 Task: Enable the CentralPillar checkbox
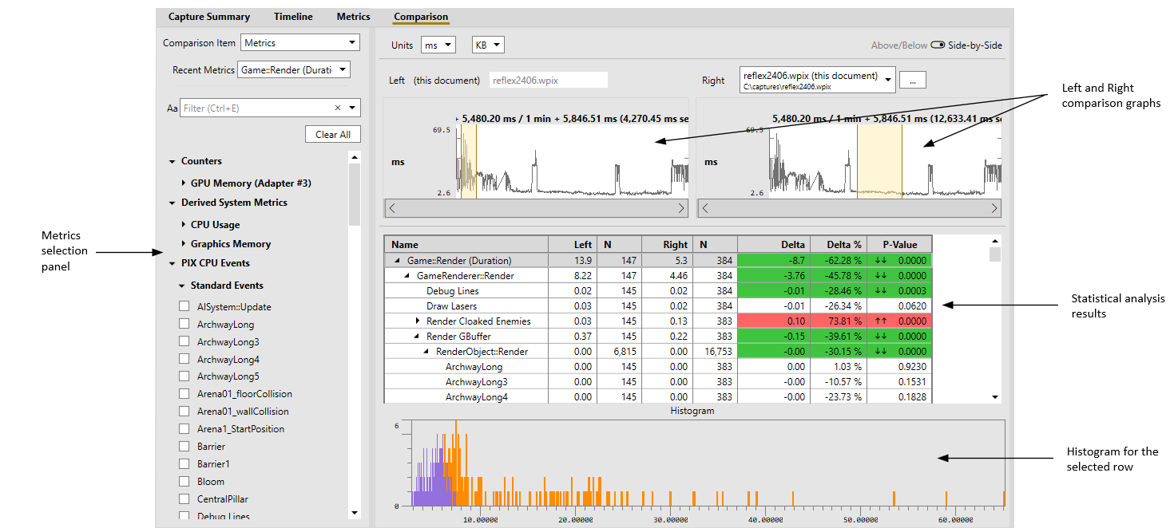click(184, 498)
